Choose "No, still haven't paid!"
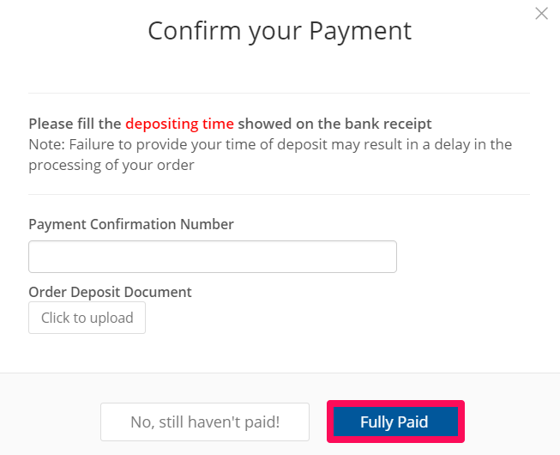Screen dimensions: 560x455 click(205, 422)
